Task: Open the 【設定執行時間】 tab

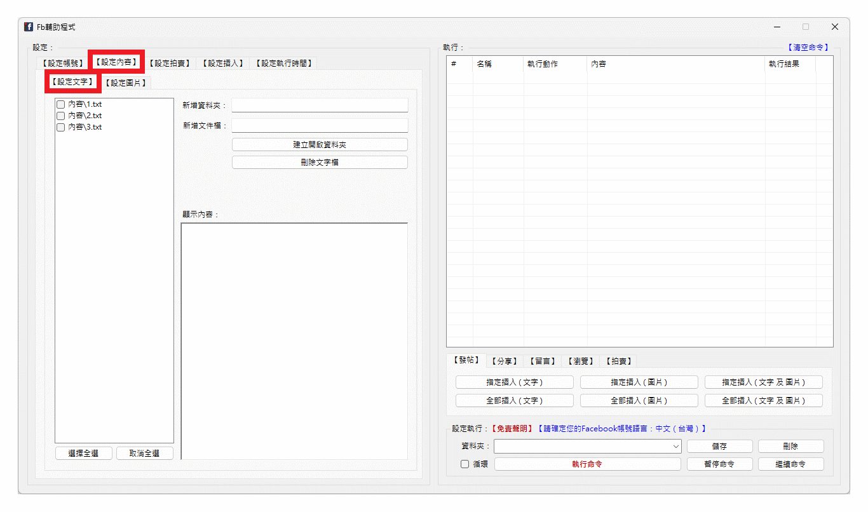Action: [283, 63]
